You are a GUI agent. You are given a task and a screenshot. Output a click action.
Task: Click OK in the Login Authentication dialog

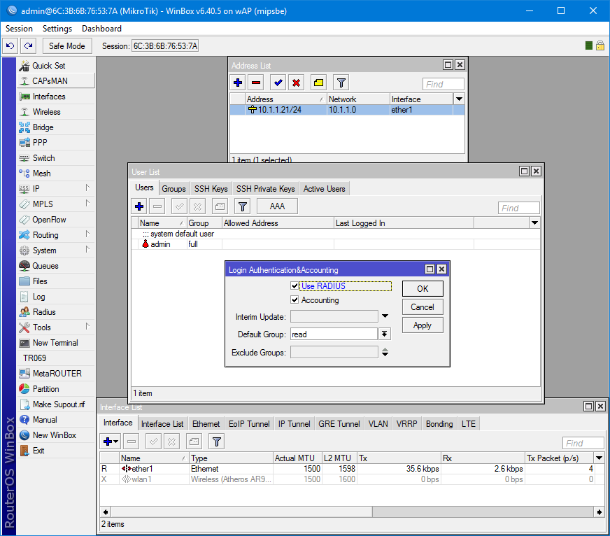[x=423, y=289]
